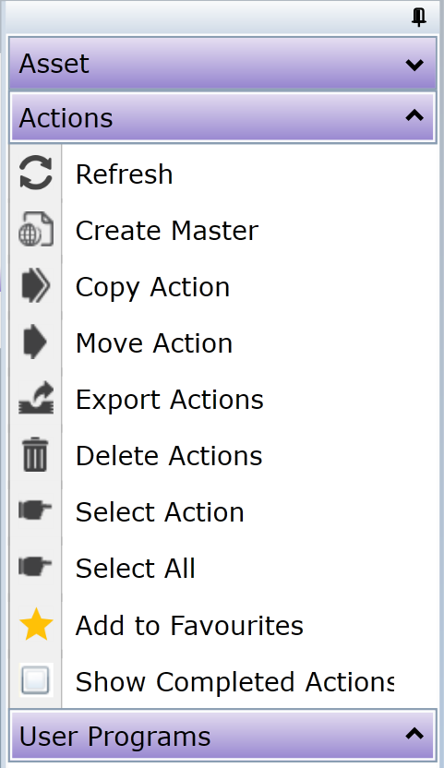This screenshot has width=444, height=768.
Task: Click the Create Master text label
Action: [x=167, y=230]
